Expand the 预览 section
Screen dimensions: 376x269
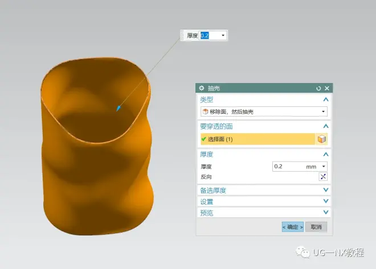pos(326,213)
